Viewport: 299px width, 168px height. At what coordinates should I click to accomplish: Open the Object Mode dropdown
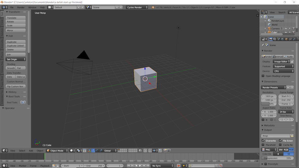click(57, 150)
